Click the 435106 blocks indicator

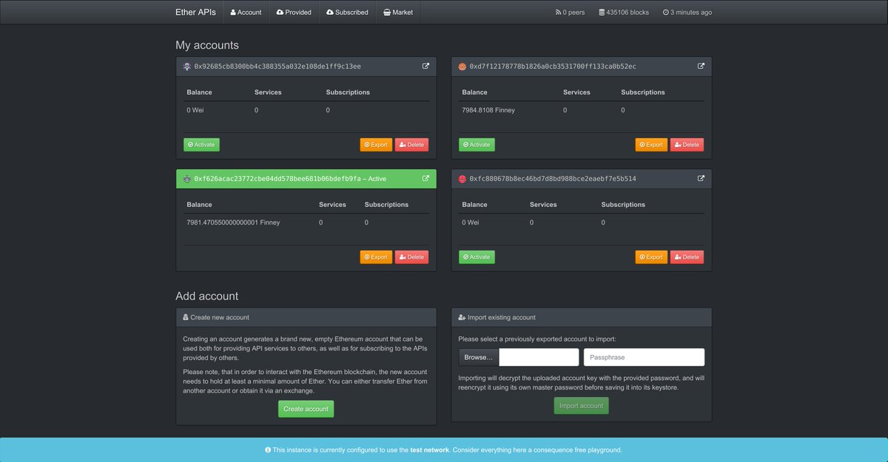[x=624, y=13]
